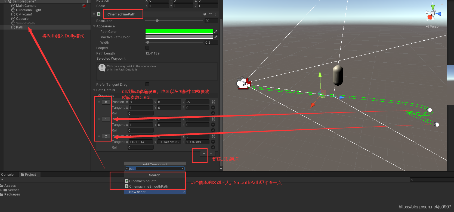Insert waypoint after waypoint 0 plus icon
The image size is (454, 212).
pyautogui.click(x=213, y=113)
